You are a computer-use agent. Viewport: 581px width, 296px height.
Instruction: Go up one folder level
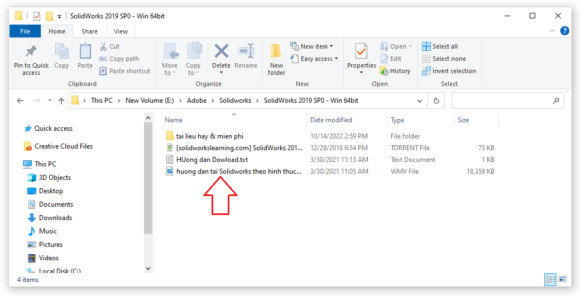[61, 101]
